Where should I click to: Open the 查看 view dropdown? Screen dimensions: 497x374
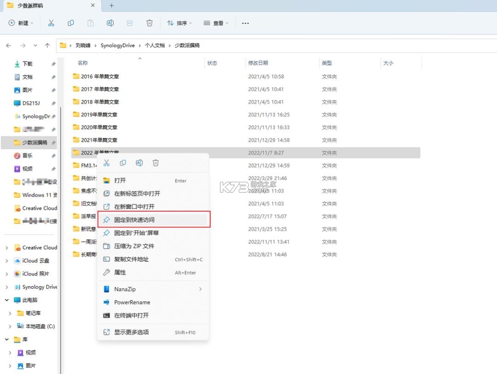click(216, 23)
